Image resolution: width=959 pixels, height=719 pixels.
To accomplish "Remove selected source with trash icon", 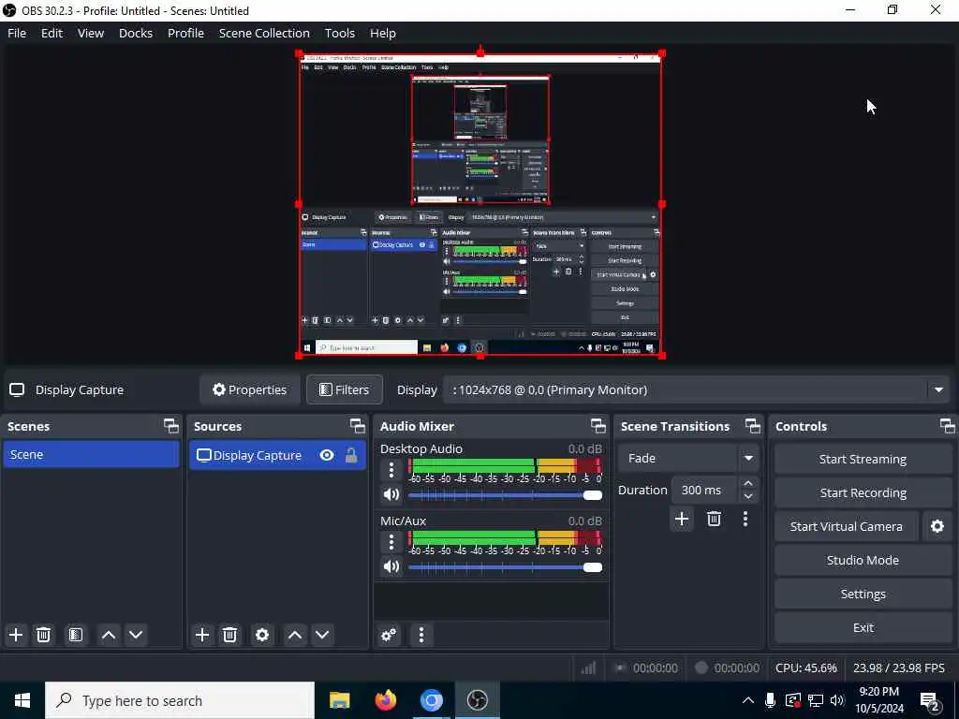I will tap(230, 635).
